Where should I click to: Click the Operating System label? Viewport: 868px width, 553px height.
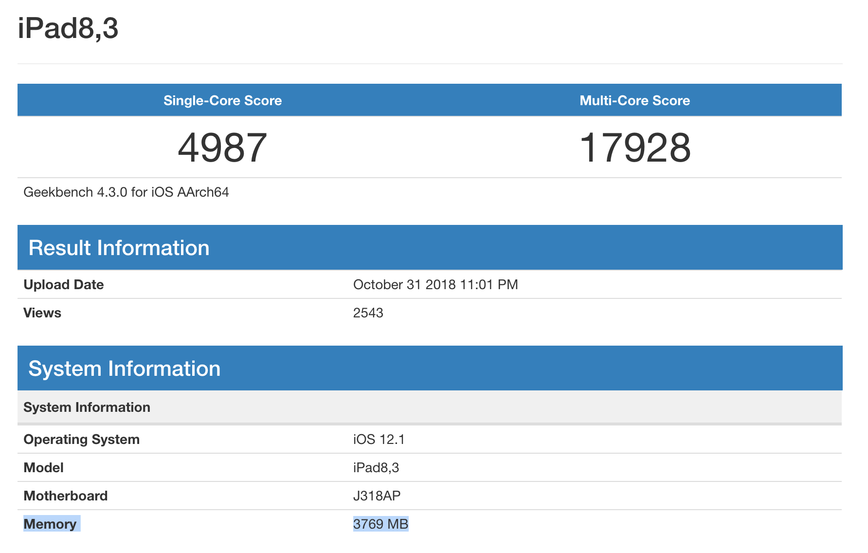81,440
